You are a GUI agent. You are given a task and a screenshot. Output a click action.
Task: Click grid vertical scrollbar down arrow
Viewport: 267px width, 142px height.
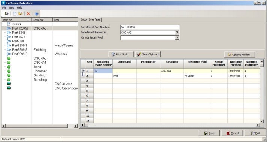pyautogui.click(x=261, y=121)
